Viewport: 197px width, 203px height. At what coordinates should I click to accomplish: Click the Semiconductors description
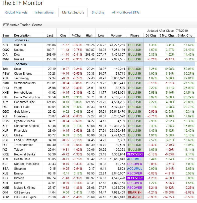pyautogui.click(x=25, y=83)
